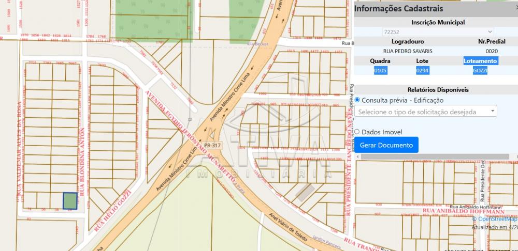
Task: Click the Loteamento value GOZZI
Action: click(x=480, y=70)
